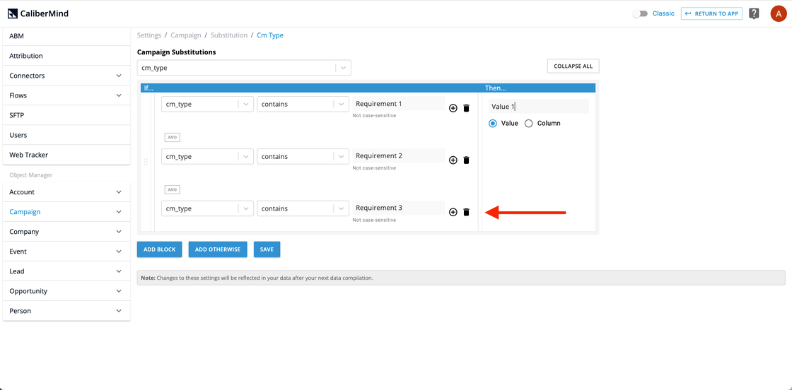792x390 pixels.
Task: Save the campaign substitutions
Action: (x=267, y=249)
